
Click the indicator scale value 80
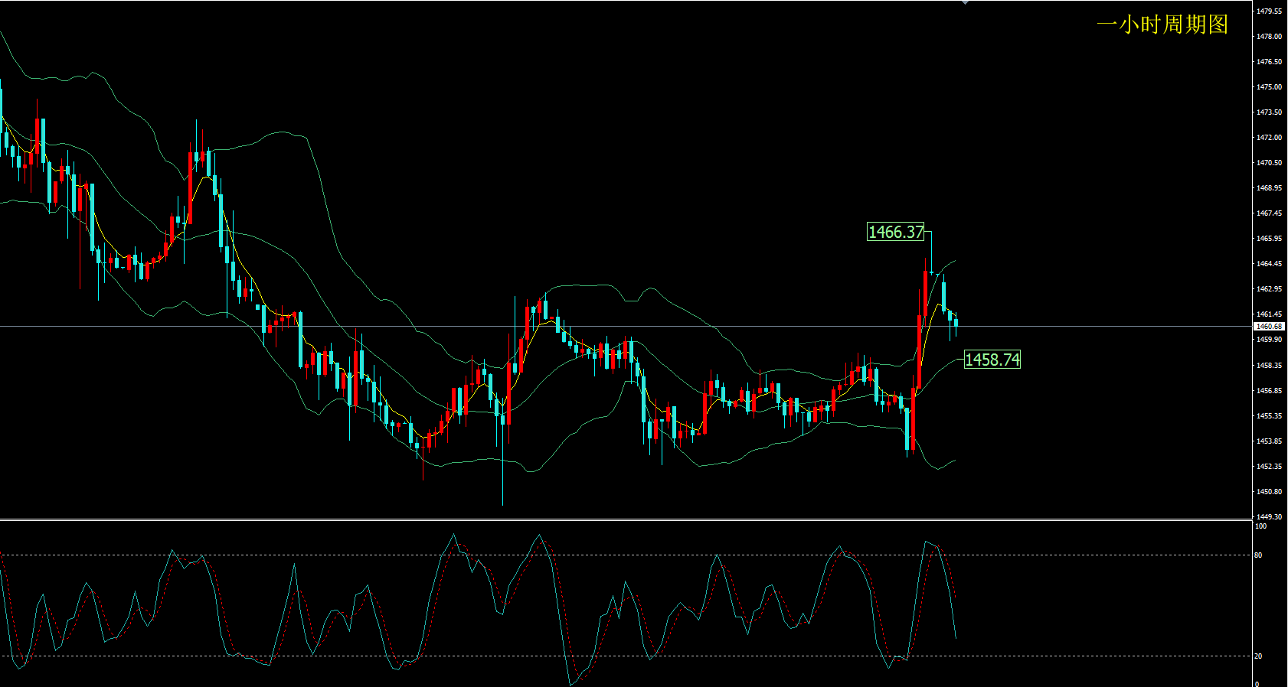coord(1259,555)
